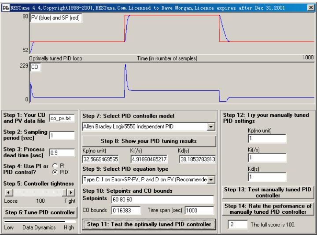
Task: Select the PI control radio button
Action: point(55,165)
